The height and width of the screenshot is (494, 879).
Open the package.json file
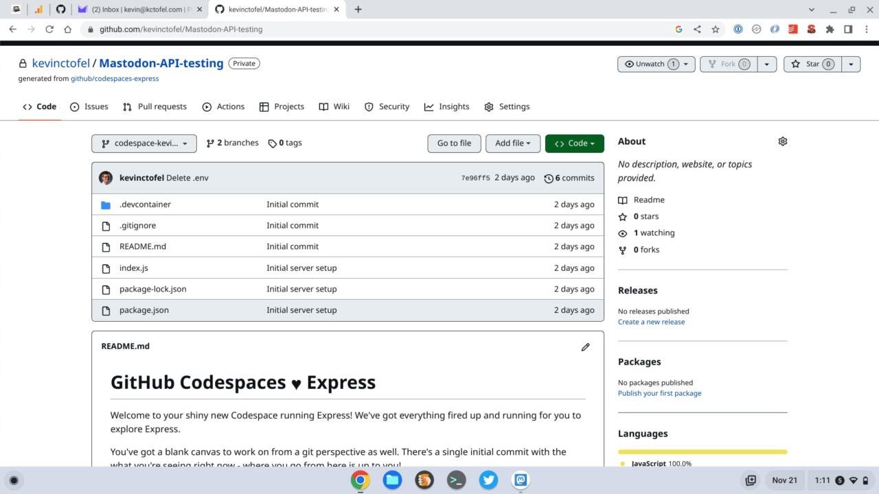click(x=144, y=310)
